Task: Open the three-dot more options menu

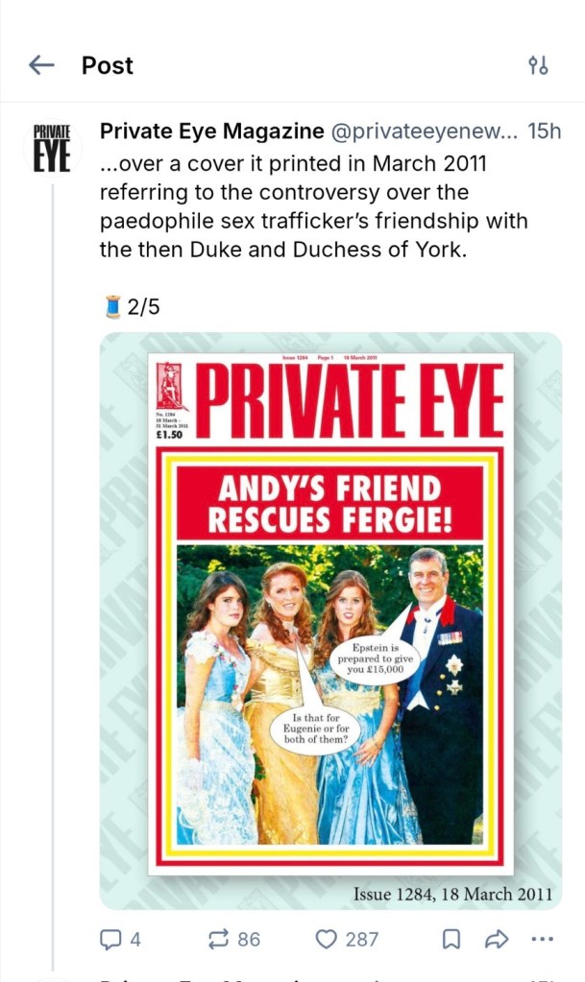Action: pos(543,939)
